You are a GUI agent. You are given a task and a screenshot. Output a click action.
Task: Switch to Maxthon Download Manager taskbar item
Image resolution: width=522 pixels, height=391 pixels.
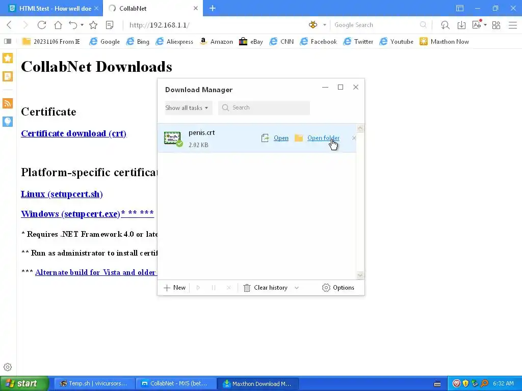(x=257, y=383)
